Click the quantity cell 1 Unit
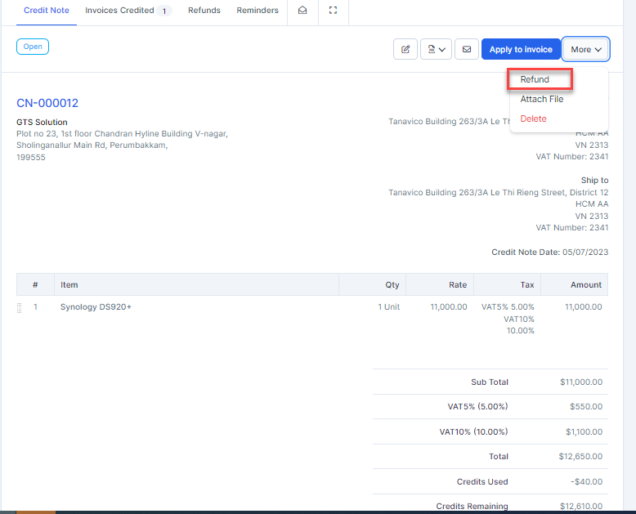The image size is (636, 514). coord(388,307)
